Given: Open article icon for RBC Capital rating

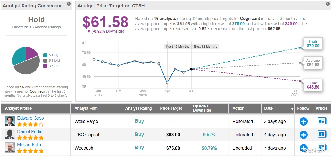Looking at the screenshot, I should [322, 134].
